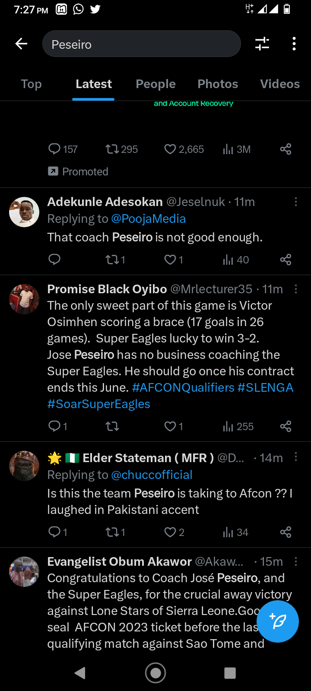This screenshot has height=691, width=311.
Task: Tap the Peseiro search field
Action: [x=142, y=44]
